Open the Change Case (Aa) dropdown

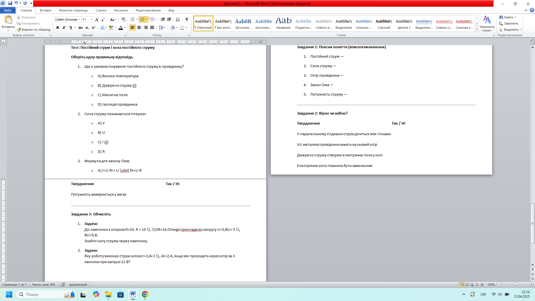(x=113, y=20)
